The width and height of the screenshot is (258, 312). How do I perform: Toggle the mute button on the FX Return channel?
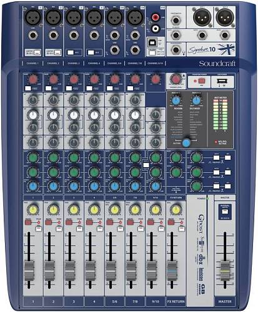(x=171, y=223)
